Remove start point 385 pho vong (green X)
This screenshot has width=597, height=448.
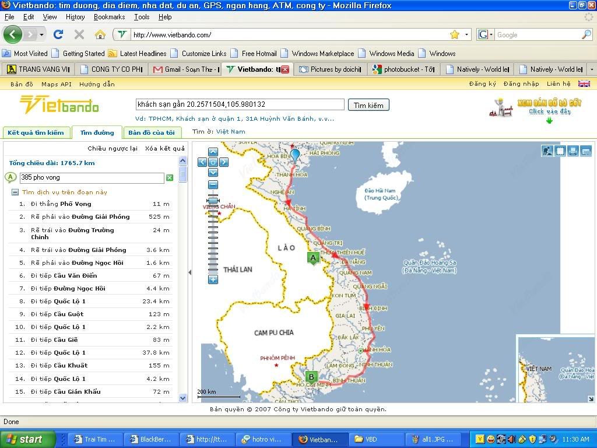[170, 177]
